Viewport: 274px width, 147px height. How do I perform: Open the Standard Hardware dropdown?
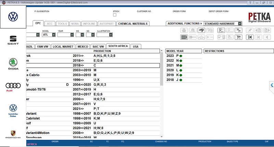tap(223, 24)
